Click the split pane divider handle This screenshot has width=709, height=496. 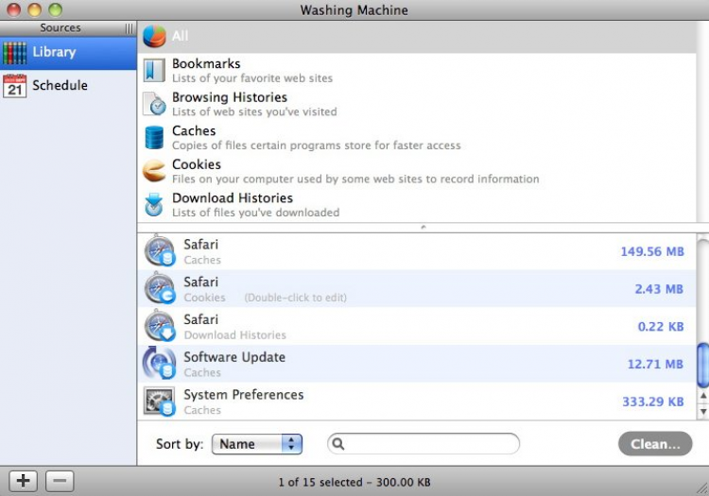(x=424, y=228)
